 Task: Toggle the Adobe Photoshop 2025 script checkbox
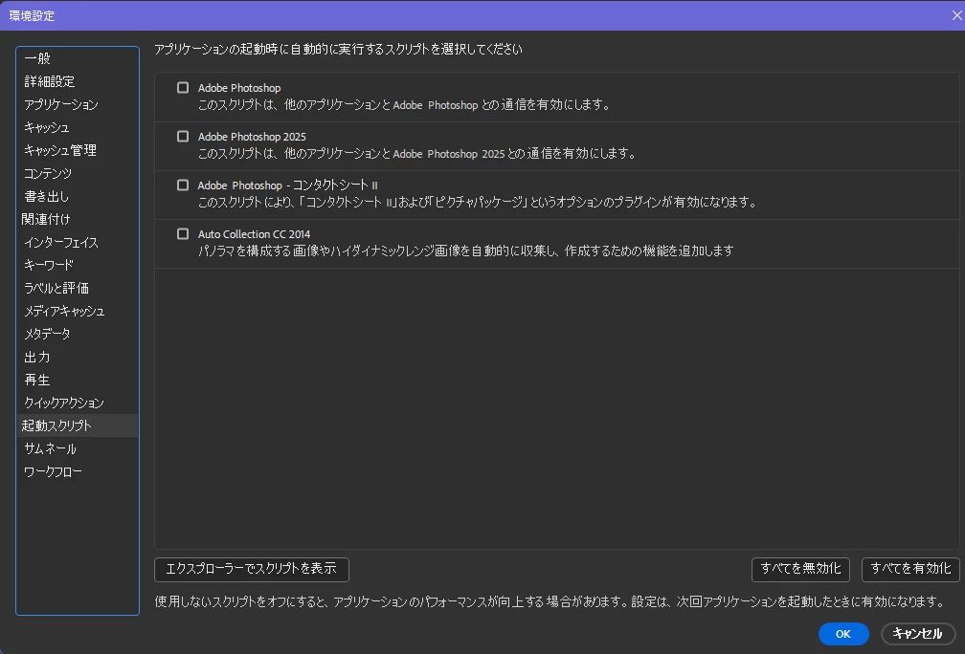[183, 137]
